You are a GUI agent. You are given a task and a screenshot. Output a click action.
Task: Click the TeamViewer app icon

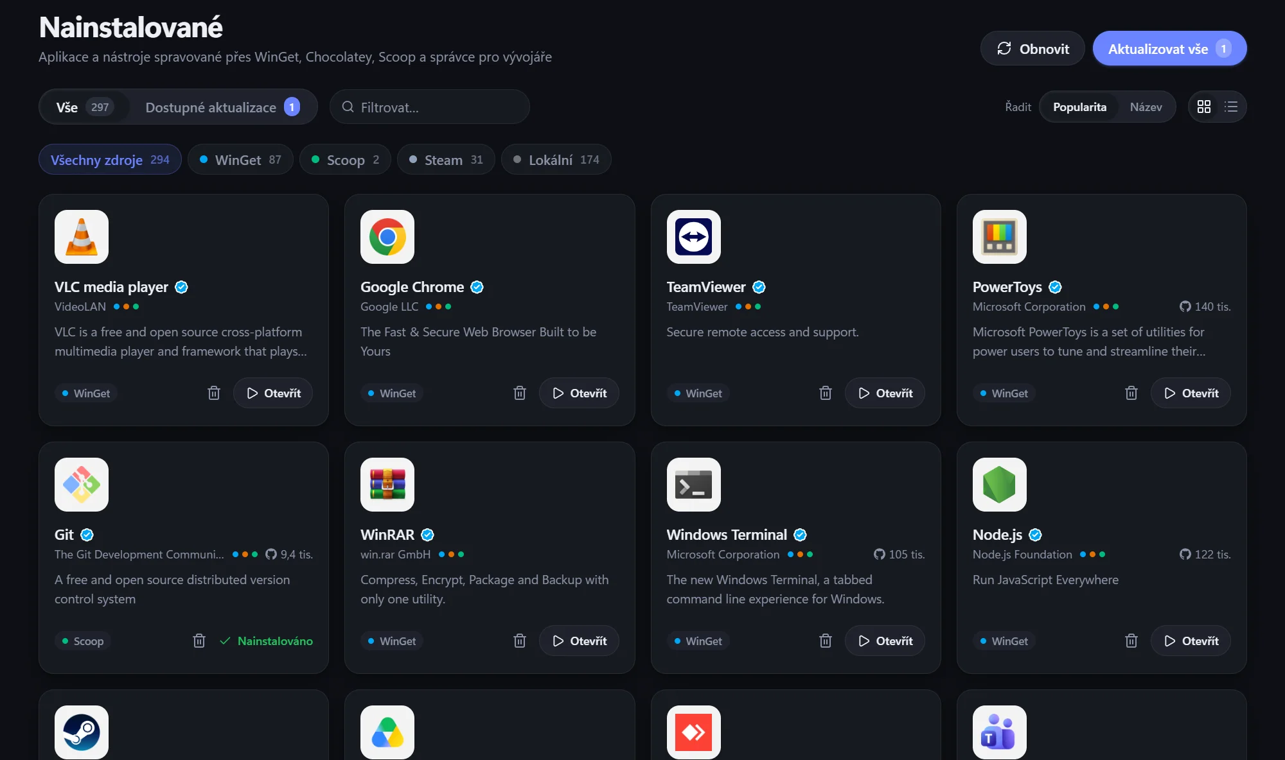[693, 237]
